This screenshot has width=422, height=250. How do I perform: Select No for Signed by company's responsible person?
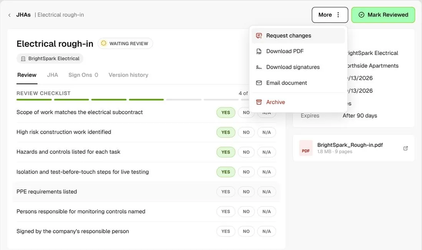click(246, 232)
